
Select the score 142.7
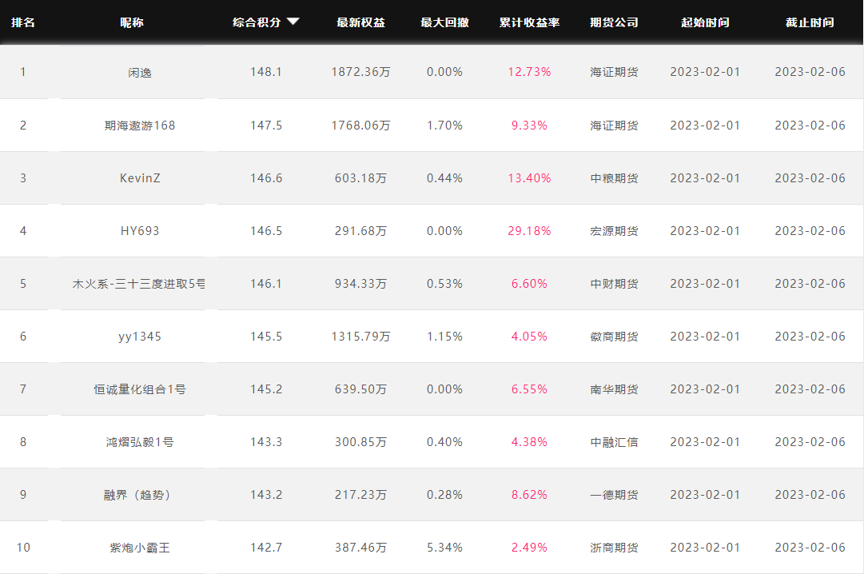[266, 548]
